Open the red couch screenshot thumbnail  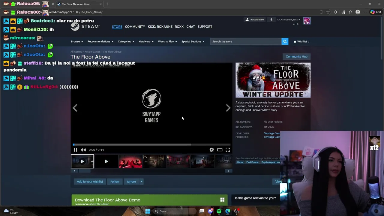[x=130, y=161]
